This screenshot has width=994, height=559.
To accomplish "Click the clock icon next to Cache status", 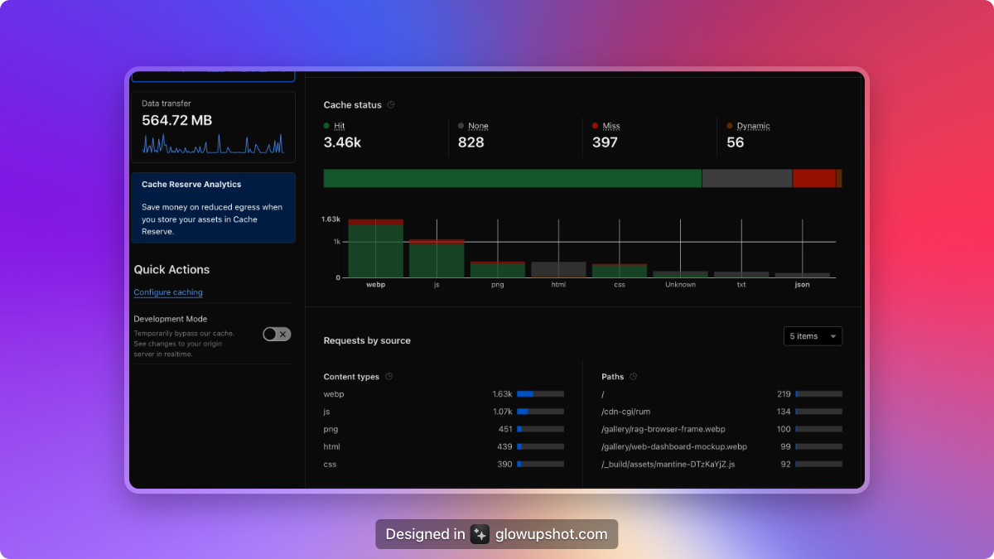I will (x=391, y=105).
